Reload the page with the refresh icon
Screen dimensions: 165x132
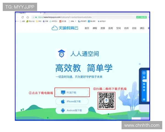23,17
